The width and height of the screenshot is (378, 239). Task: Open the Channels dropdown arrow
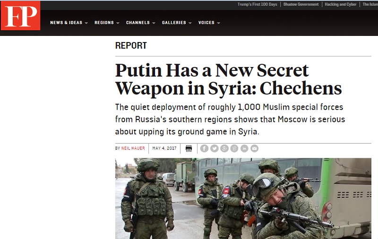(x=154, y=23)
